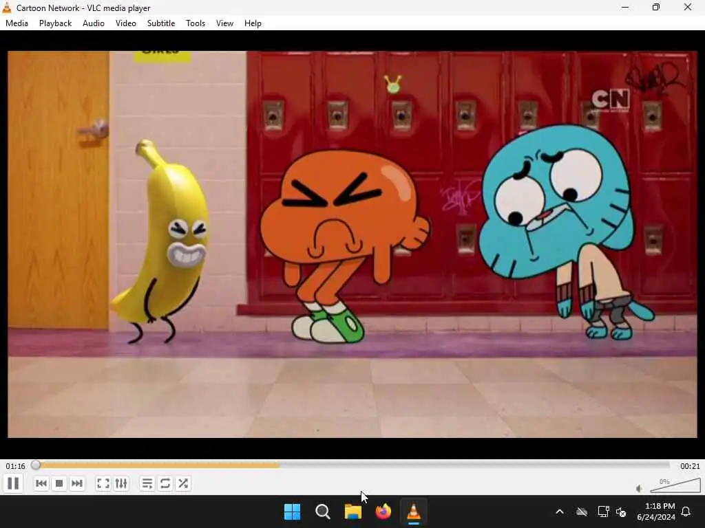
Task: Adjust the volume slider
Action: 675,486
